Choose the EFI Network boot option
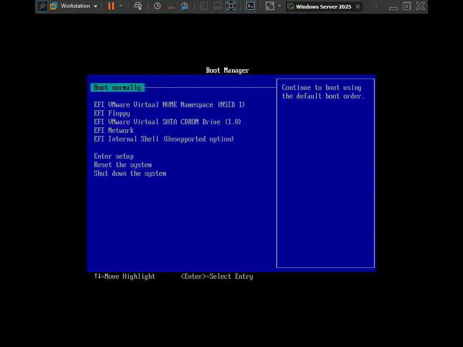 (113, 131)
